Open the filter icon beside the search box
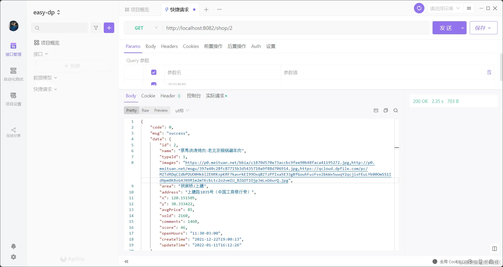This screenshot has width=503, height=267. (96, 28)
